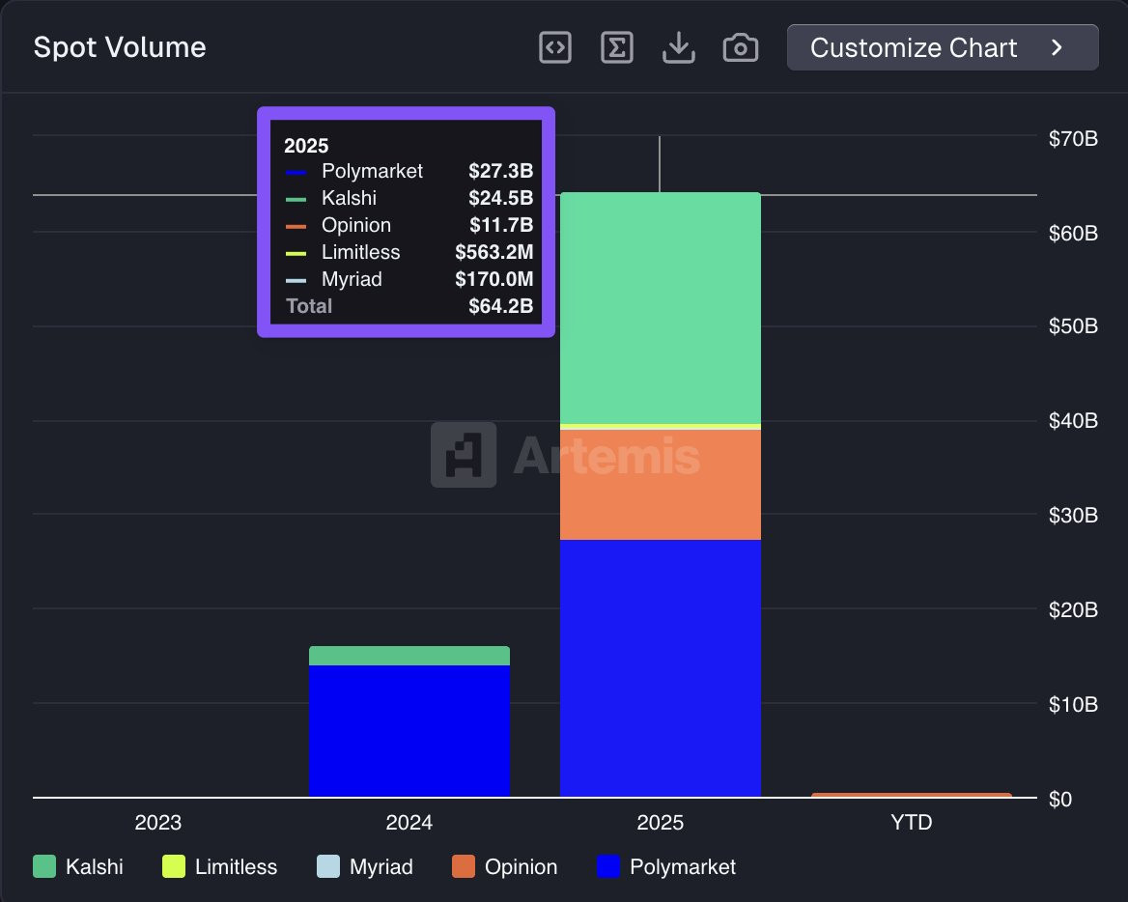Click the Spot Volume chart title

120,48
